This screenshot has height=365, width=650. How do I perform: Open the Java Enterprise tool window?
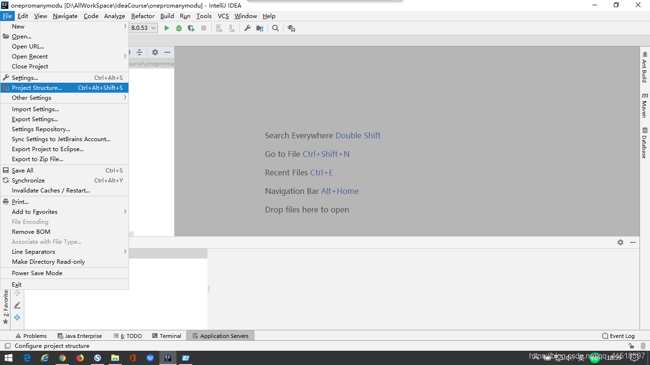79,336
